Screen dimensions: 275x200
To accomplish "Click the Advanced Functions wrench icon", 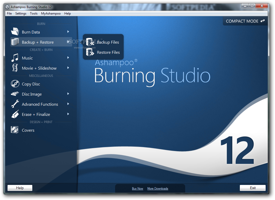I will point(15,104).
